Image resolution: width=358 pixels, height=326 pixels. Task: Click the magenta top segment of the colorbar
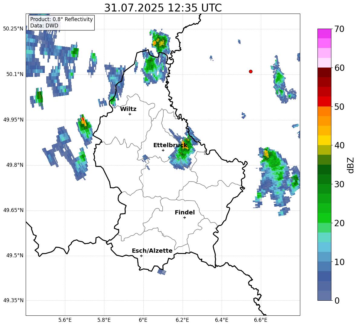[324, 33]
